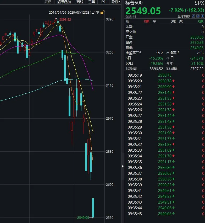Open the 复权 adjustment menu
Screen dimensions: 205x223
pyautogui.click(x=48, y=2)
